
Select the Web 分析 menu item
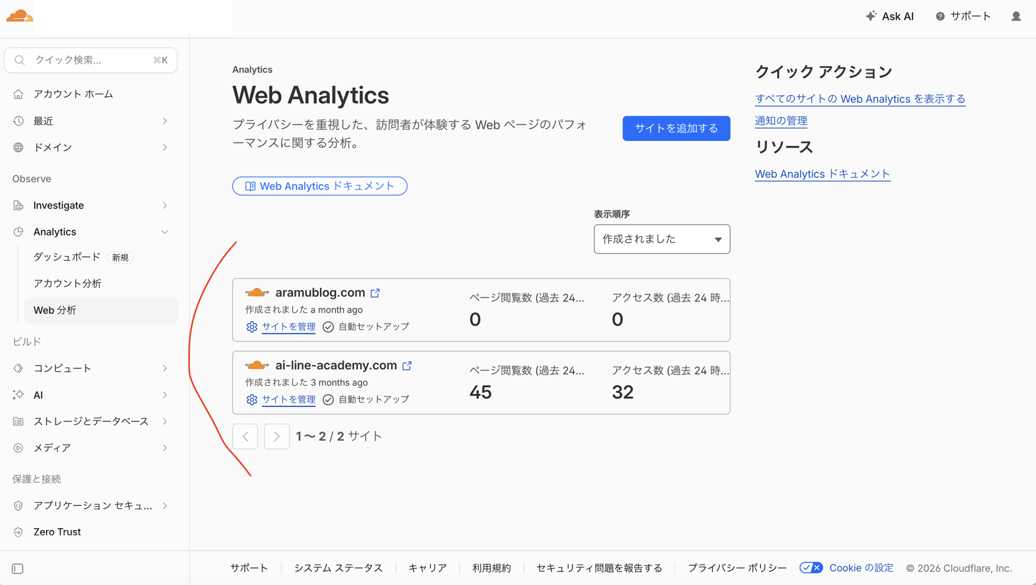[101, 310]
